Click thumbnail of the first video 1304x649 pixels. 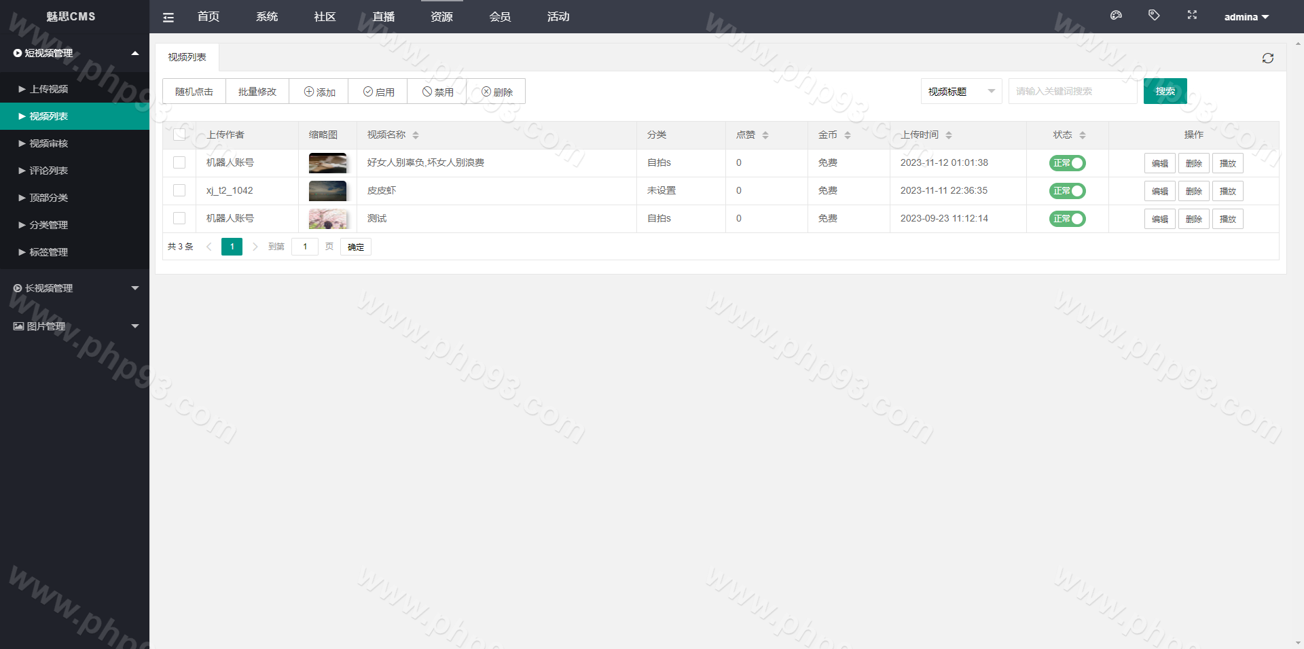click(x=327, y=163)
